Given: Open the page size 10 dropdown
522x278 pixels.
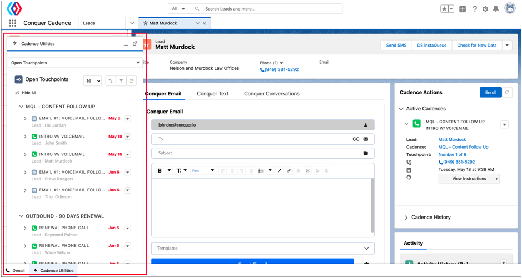Looking at the screenshot, I should [92, 80].
